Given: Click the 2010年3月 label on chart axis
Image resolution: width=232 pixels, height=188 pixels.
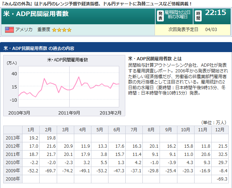Looking at the screenshot, I should pyautogui.click(x=19, y=113).
